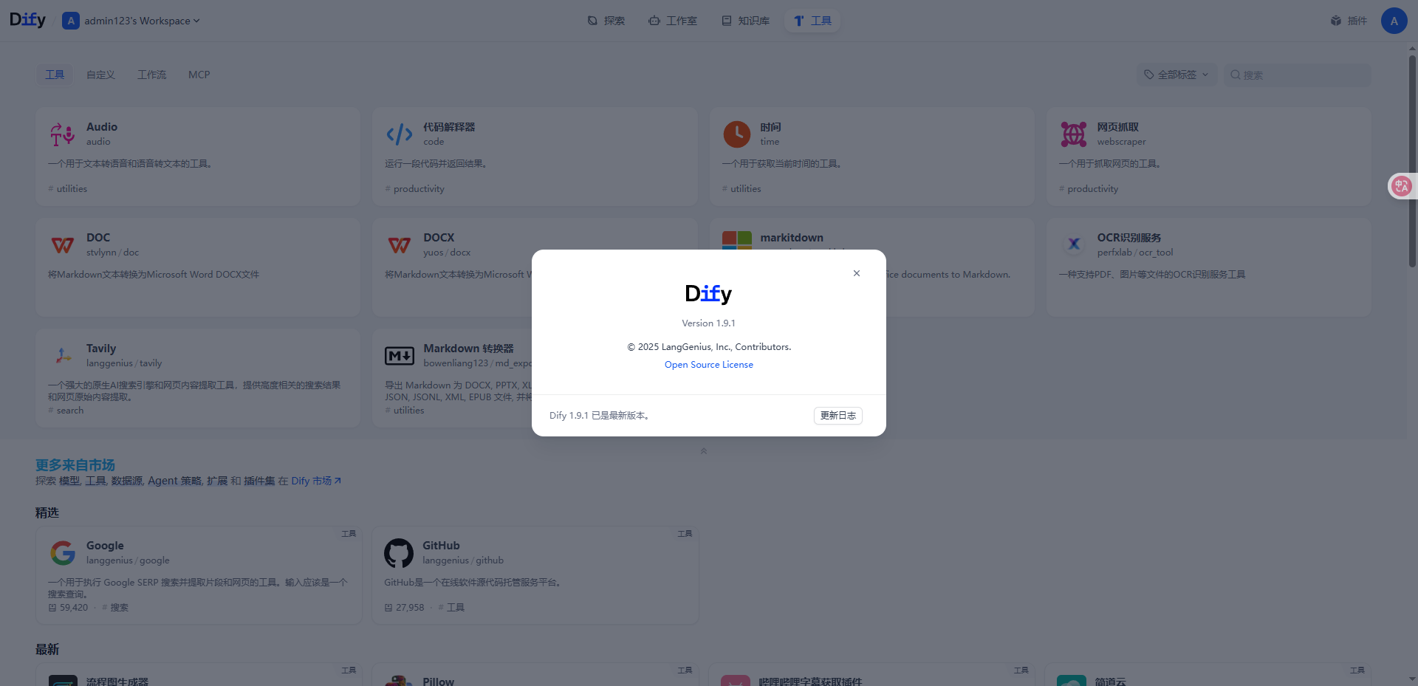The height and width of the screenshot is (686, 1418).
Task: Close the Dify version dialog
Action: 857,273
